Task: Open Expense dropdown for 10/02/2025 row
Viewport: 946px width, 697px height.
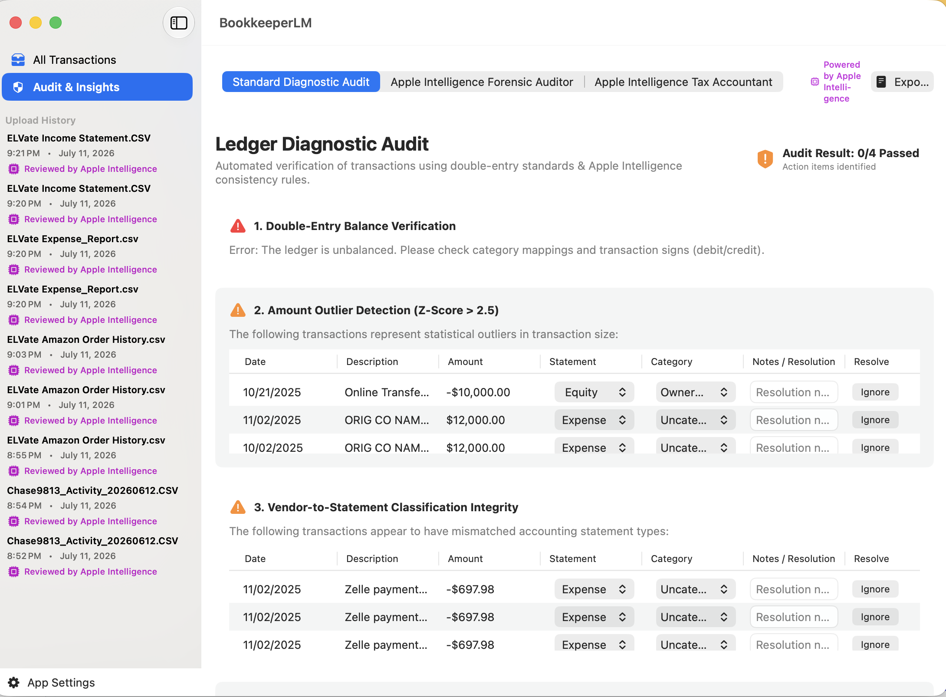Action: pyautogui.click(x=594, y=446)
